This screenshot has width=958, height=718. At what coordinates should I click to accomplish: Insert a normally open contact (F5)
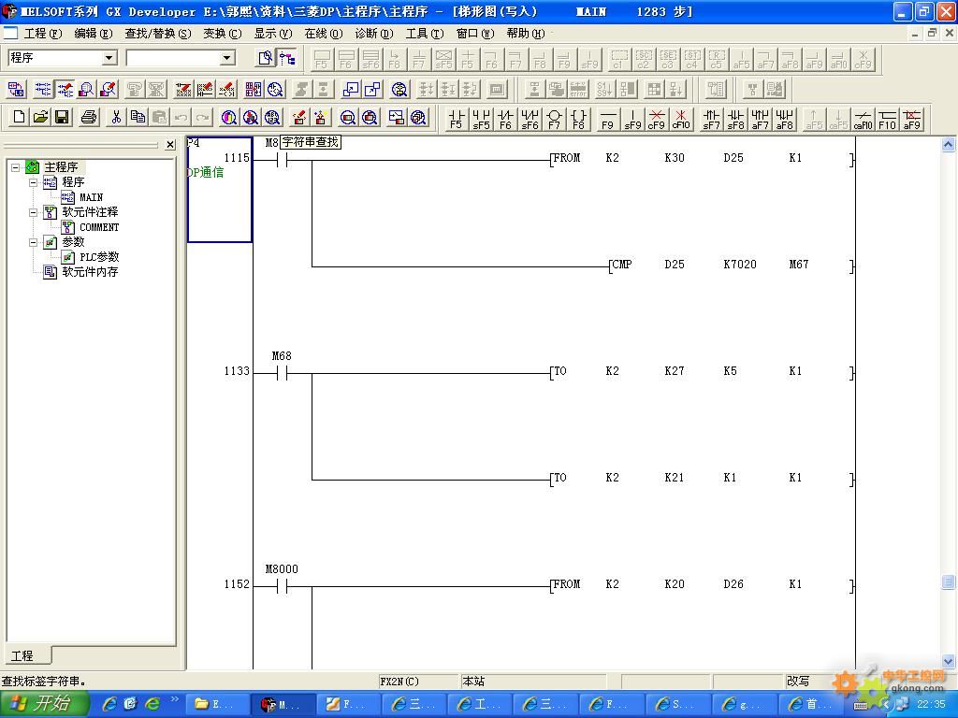click(x=456, y=119)
